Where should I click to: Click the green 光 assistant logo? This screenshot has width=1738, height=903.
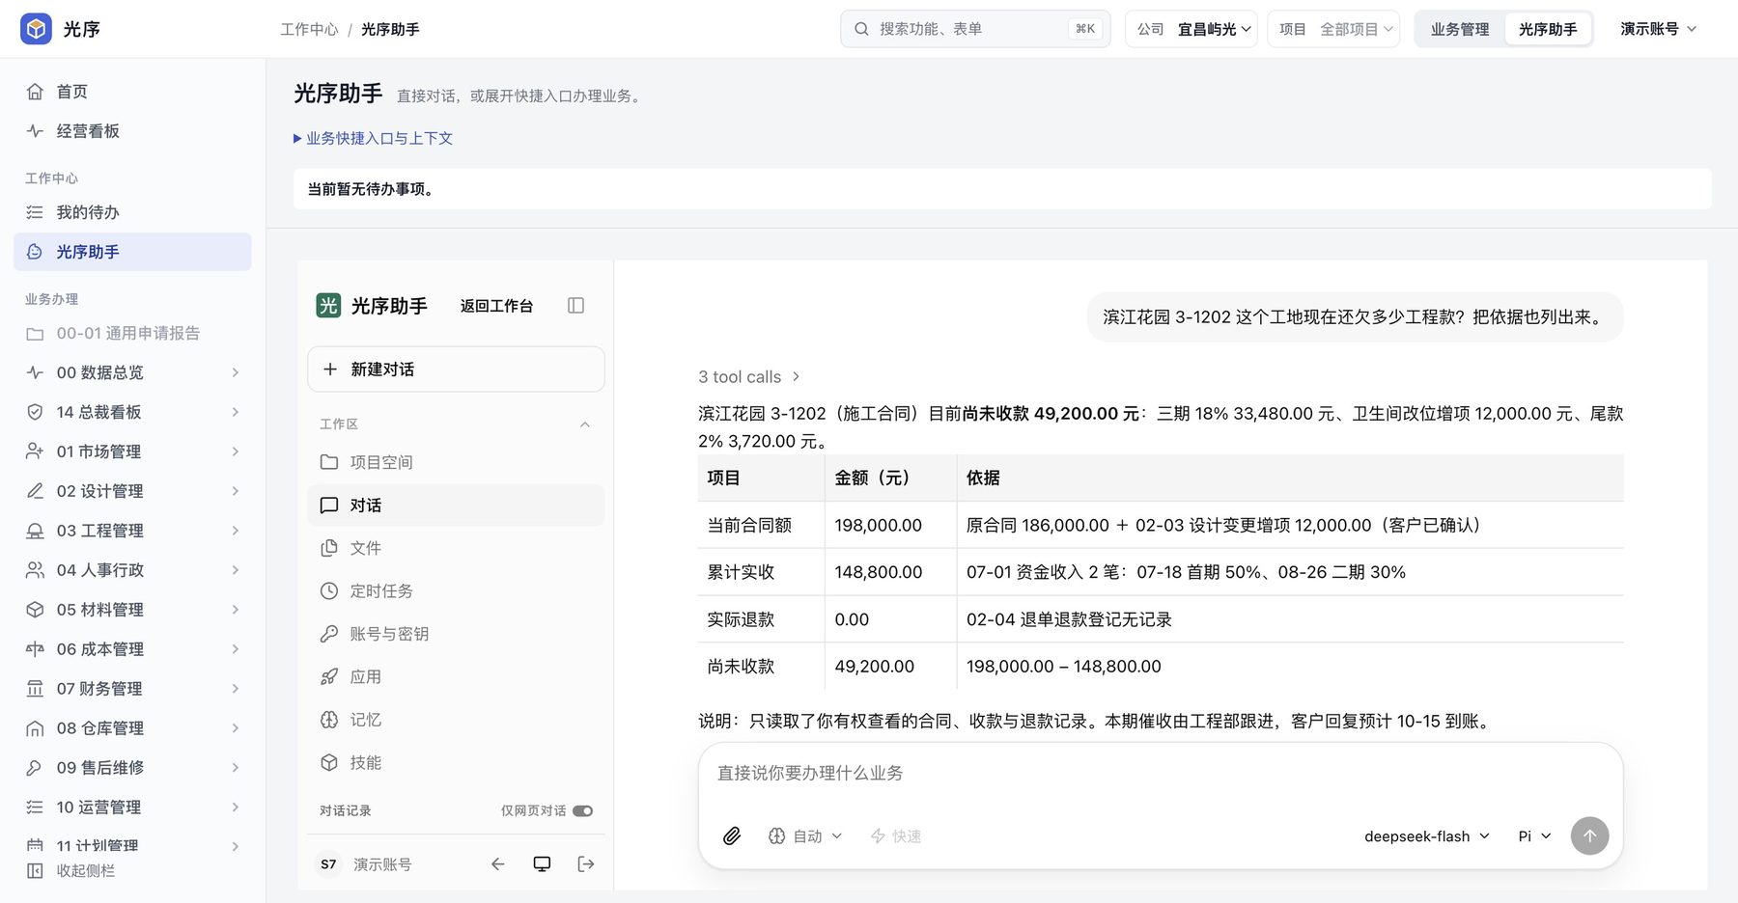(x=328, y=306)
